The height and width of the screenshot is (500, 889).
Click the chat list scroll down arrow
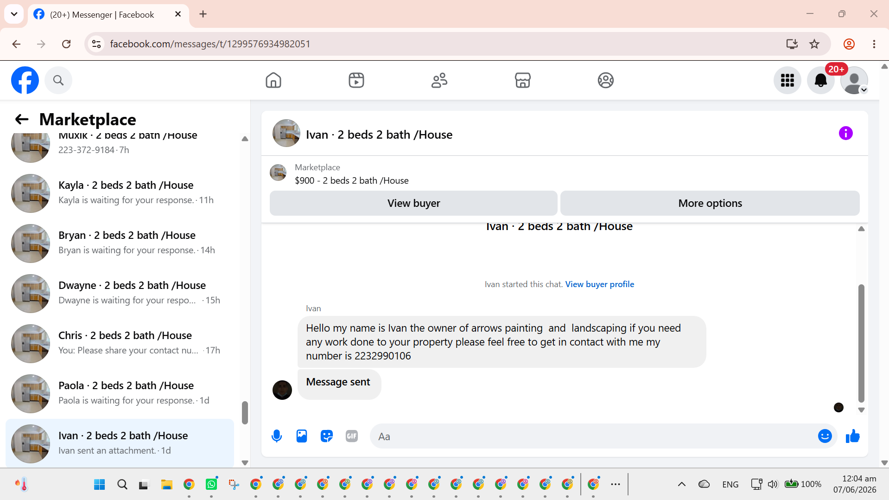click(x=245, y=463)
